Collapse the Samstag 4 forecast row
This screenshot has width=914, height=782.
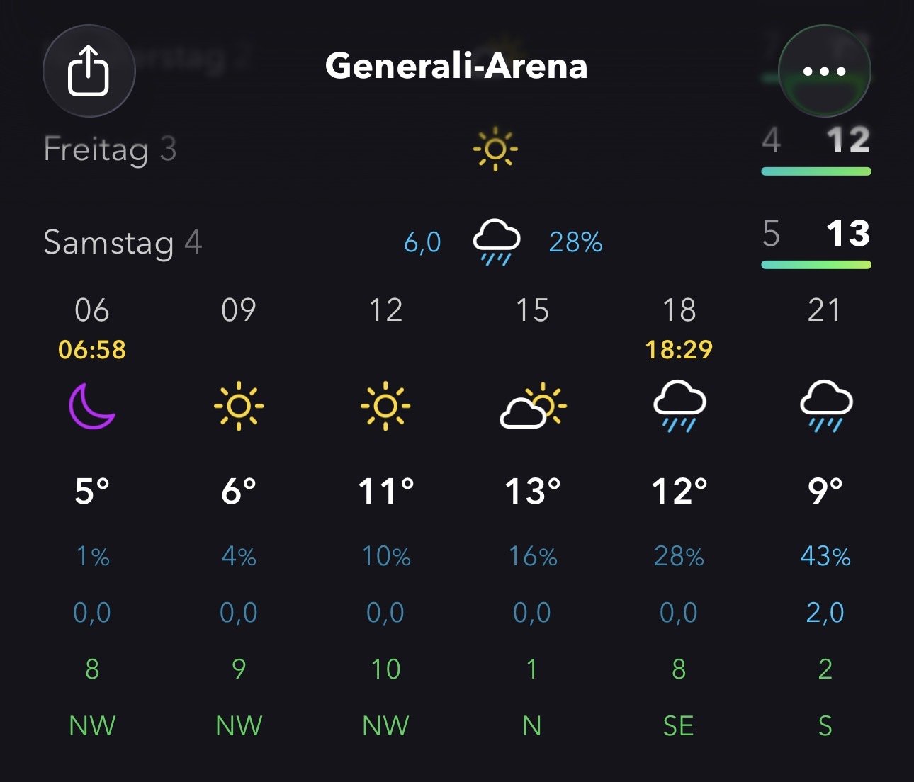[123, 242]
